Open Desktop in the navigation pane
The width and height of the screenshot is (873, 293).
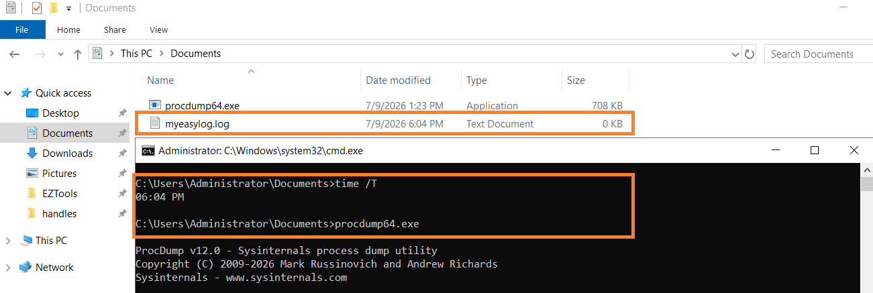point(60,113)
